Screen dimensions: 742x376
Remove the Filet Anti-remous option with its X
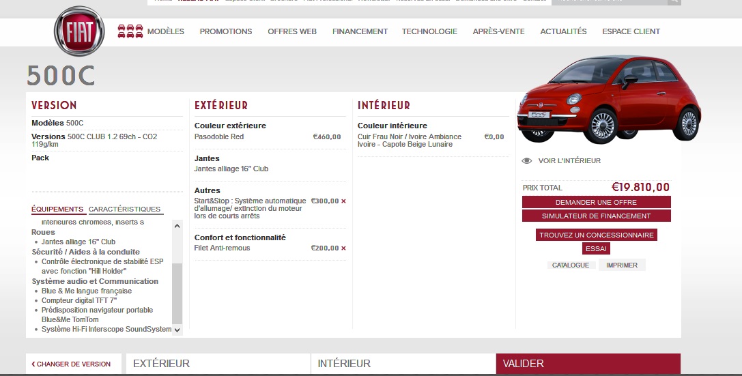click(343, 248)
